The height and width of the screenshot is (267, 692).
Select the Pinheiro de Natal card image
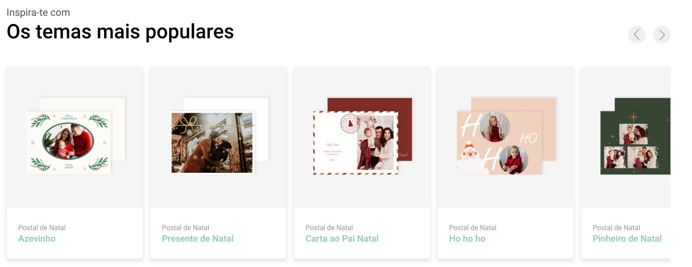point(635,136)
